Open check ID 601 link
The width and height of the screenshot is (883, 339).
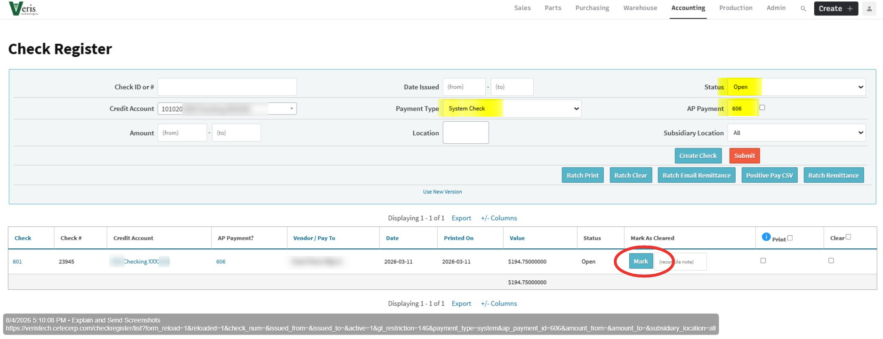(x=17, y=262)
